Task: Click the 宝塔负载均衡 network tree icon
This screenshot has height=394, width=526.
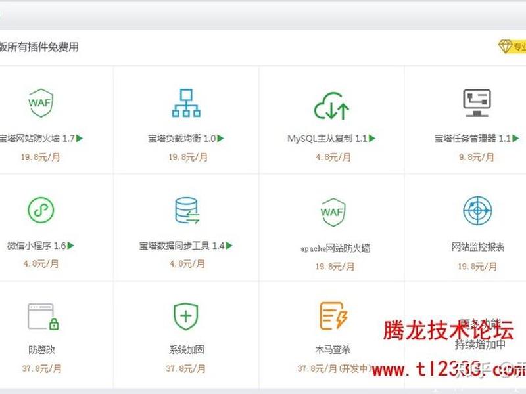Action: click(186, 103)
